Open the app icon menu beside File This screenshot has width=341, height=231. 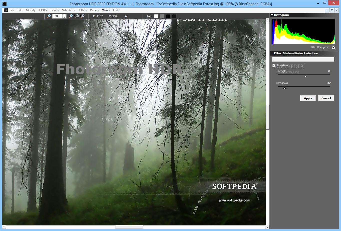point(6,10)
